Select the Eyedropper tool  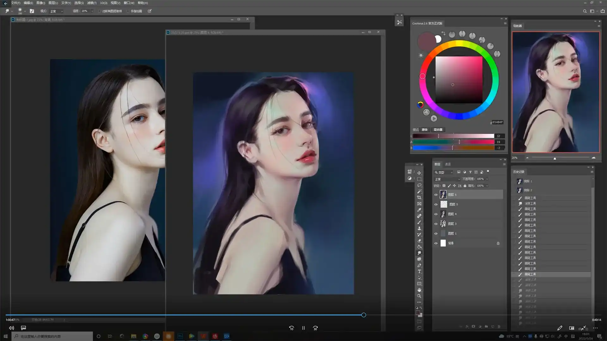click(x=419, y=210)
